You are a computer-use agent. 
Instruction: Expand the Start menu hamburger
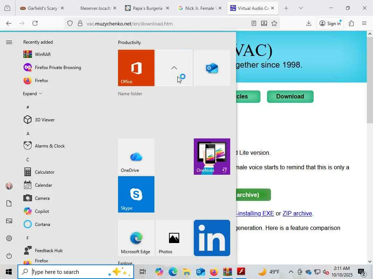[9, 42]
